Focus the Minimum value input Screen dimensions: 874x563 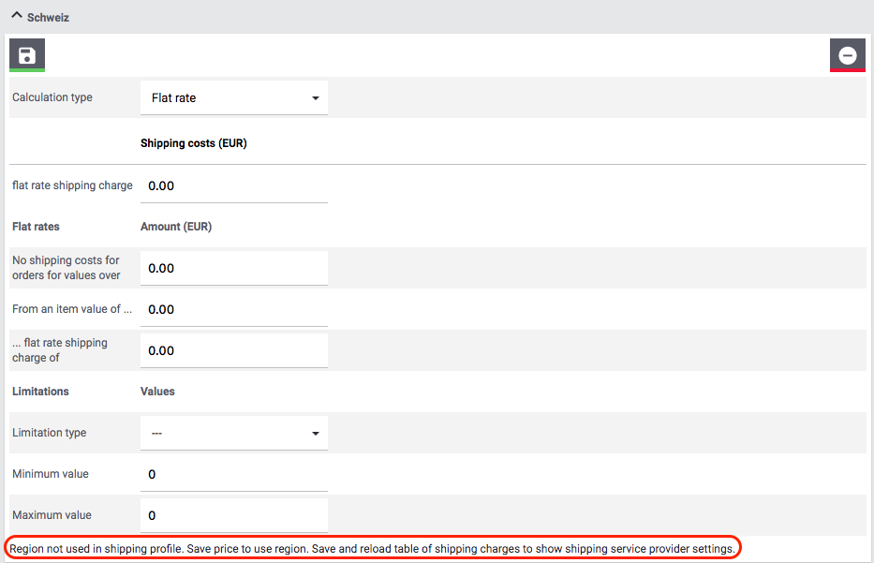[x=234, y=474]
